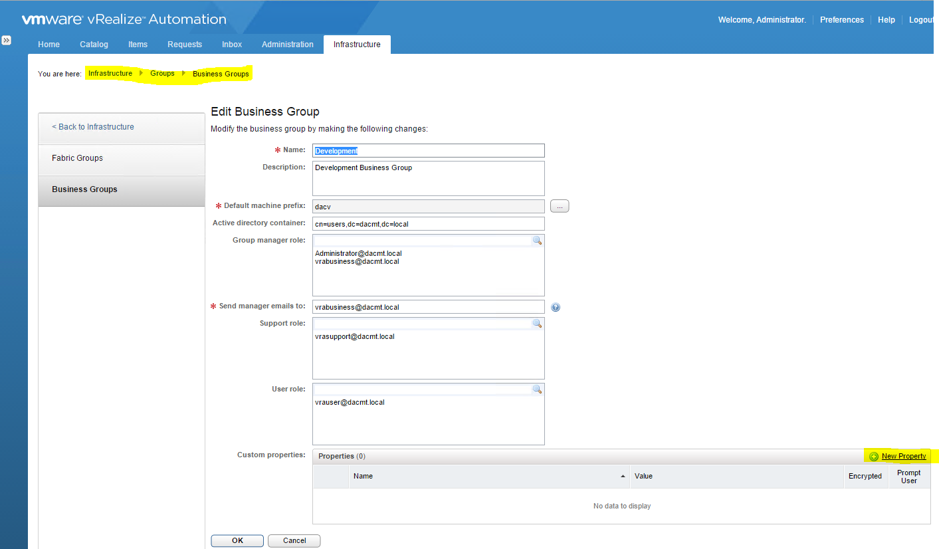
Task: Open help icon beside Send manager emails
Action: 556,307
